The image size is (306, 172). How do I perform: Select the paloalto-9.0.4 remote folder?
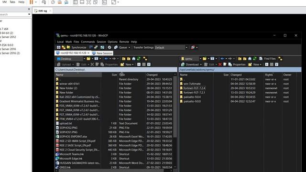click(192, 97)
